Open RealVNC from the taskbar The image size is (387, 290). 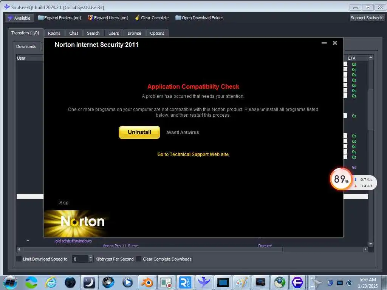pyautogui.click(x=185, y=282)
